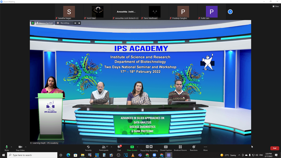Stop the camera video
The image size is (281, 158).
[x=20, y=148]
